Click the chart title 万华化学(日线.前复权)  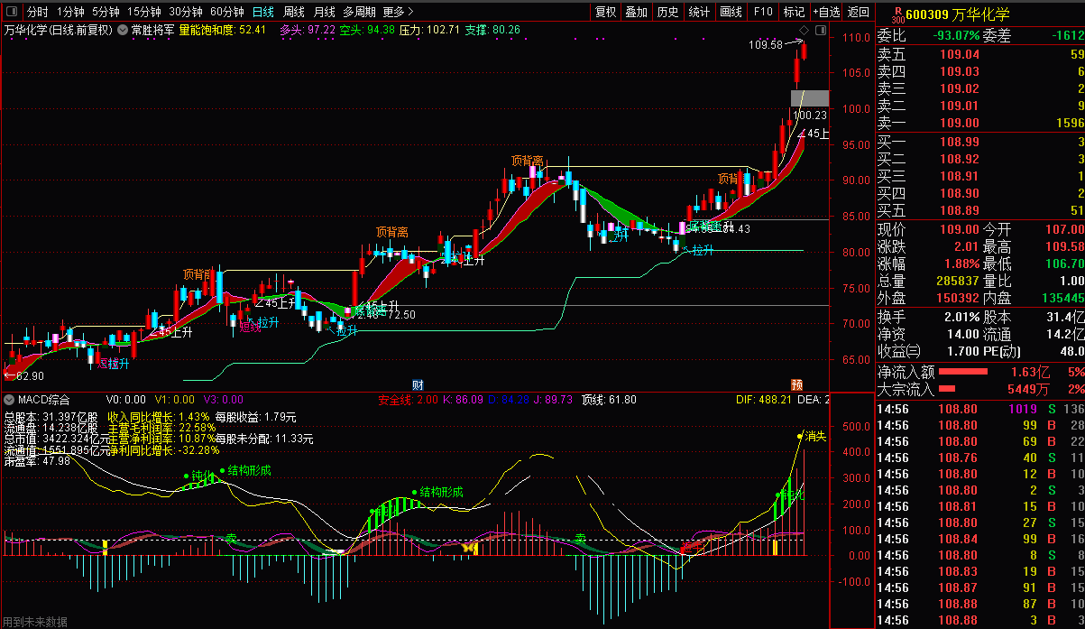59,30
